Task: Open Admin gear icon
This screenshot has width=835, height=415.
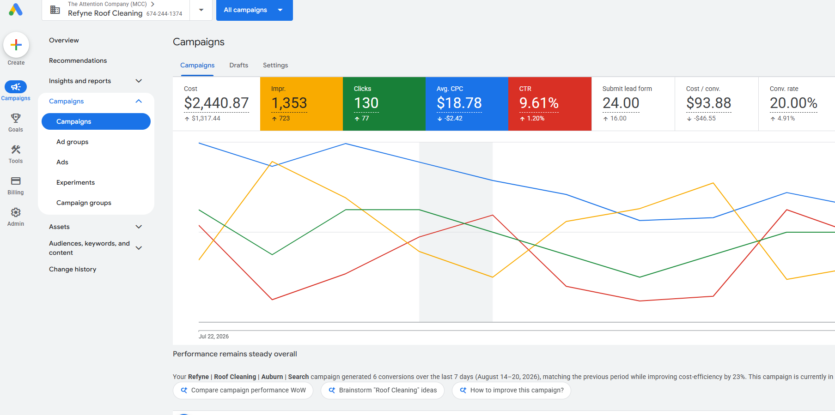Action: point(16,212)
